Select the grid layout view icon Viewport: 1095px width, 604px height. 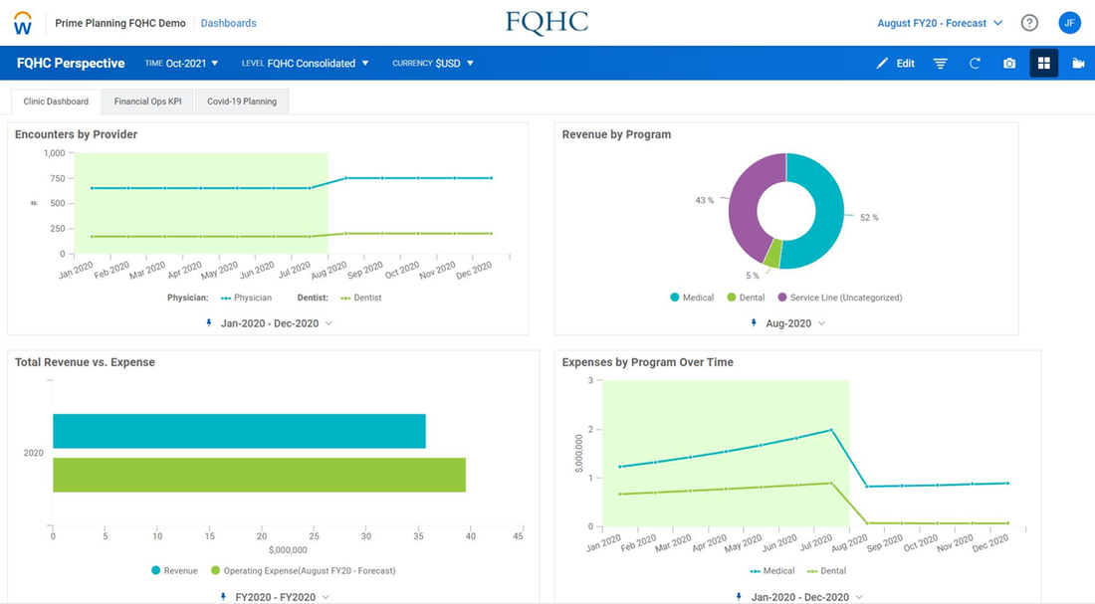[x=1043, y=64]
